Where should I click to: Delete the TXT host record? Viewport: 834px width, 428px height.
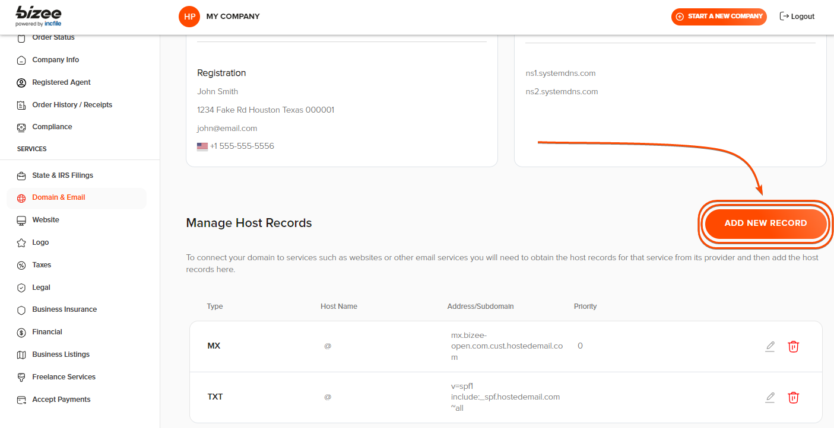[793, 397]
